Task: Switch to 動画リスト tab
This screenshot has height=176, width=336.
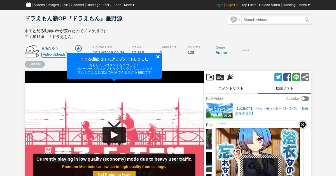Action: (x=284, y=88)
